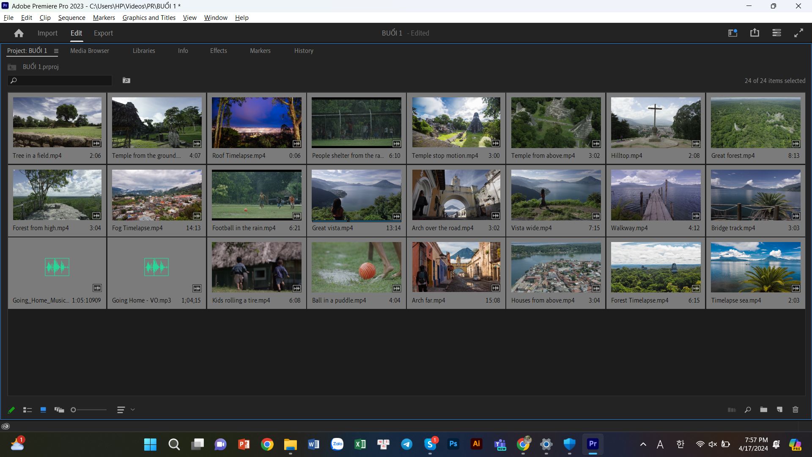Click the Creative Cloud status icon
Screen dimensions: 812x457
coord(5,426)
